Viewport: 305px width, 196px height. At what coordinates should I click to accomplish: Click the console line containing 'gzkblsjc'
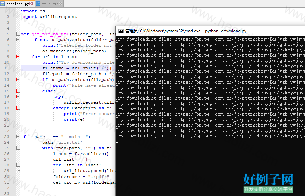pyautogui.click(x=210, y=50)
